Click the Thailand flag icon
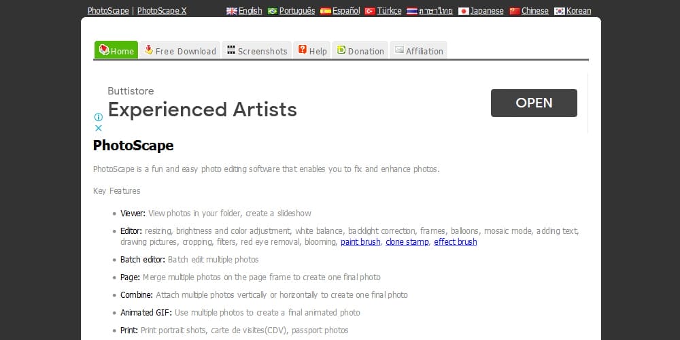 (x=412, y=12)
